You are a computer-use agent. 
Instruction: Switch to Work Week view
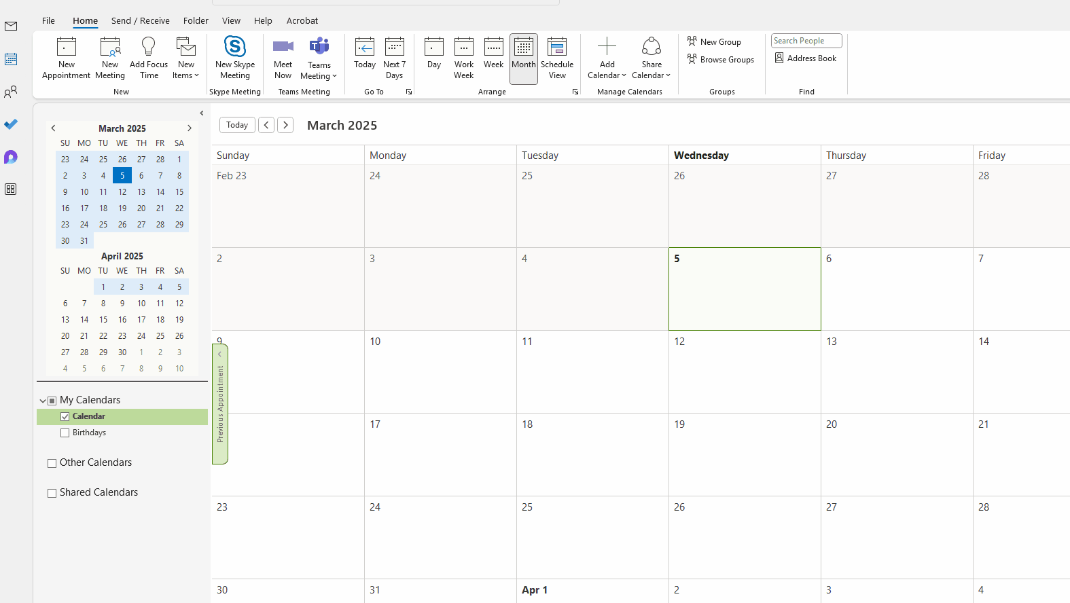click(464, 58)
